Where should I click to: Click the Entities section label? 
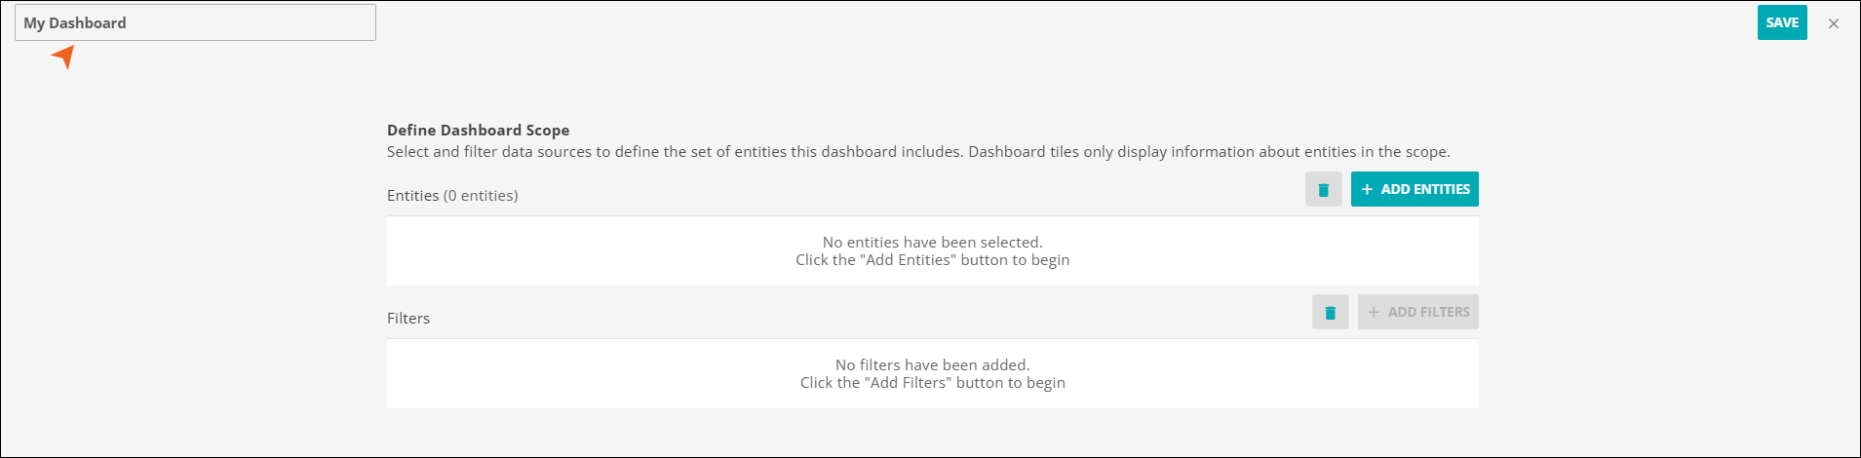pos(413,196)
